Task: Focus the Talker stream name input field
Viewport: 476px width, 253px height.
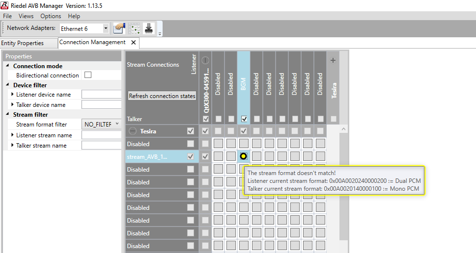Action: 101,145
